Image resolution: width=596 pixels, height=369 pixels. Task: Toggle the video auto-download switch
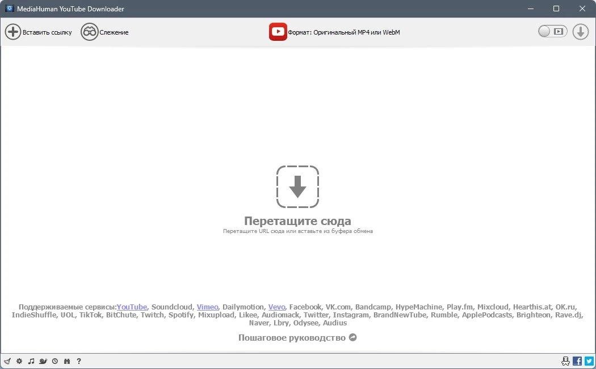(x=552, y=32)
